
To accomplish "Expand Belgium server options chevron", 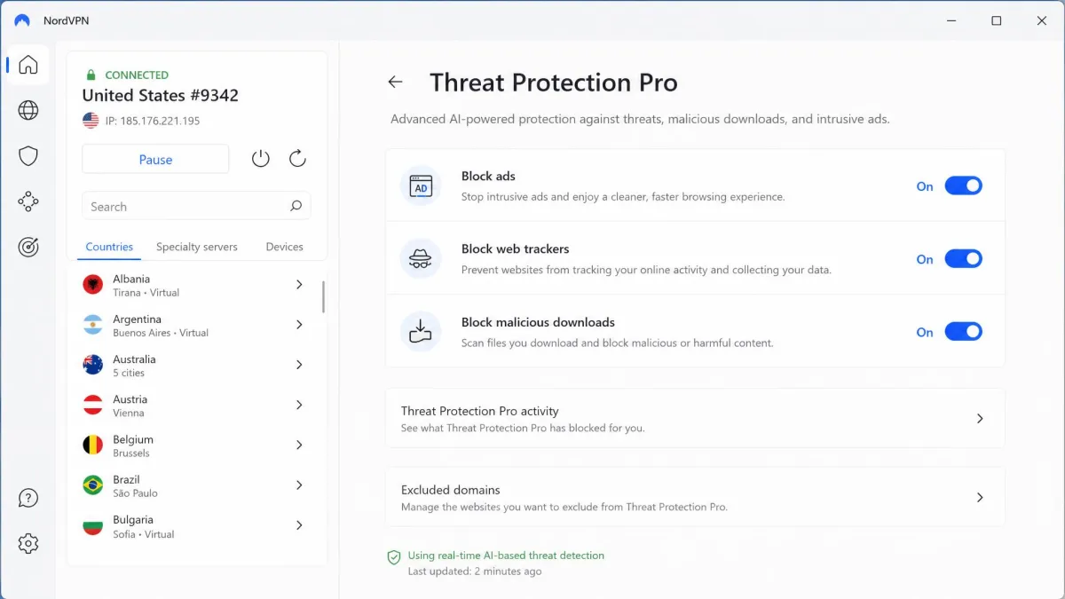I will click(x=299, y=445).
